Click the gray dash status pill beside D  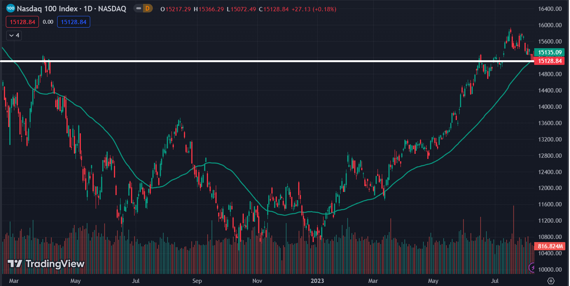(138, 9)
